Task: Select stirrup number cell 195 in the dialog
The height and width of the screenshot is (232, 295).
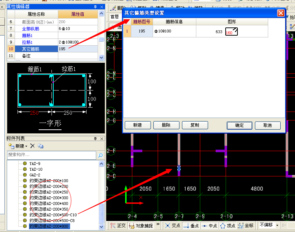Action: tap(142, 31)
